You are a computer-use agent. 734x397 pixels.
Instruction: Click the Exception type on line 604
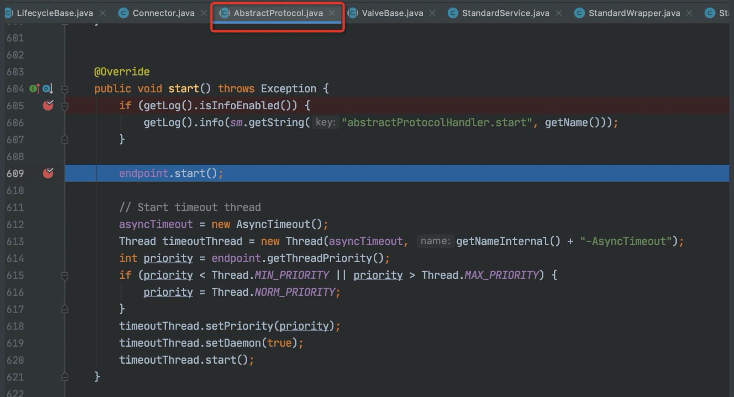point(288,88)
